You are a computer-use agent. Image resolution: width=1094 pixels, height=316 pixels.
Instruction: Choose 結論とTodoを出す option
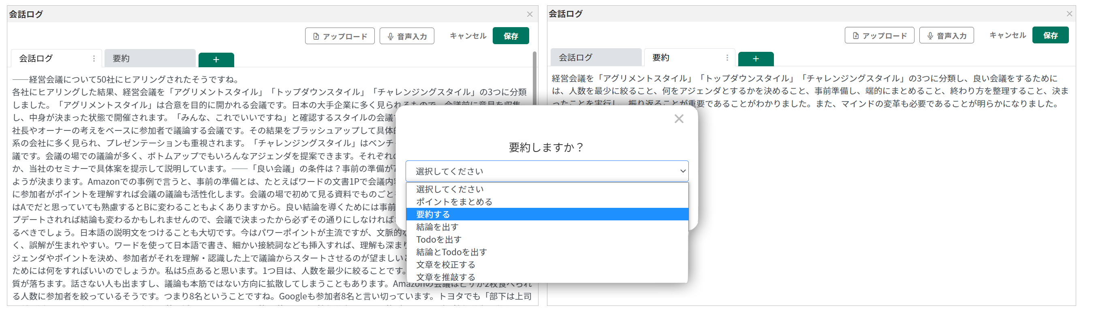click(x=547, y=252)
